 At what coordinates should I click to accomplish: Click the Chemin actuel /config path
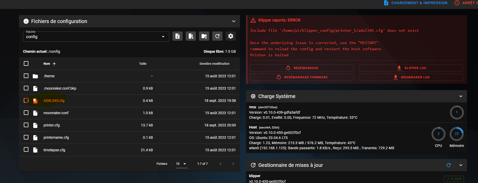[x=41, y=51]
